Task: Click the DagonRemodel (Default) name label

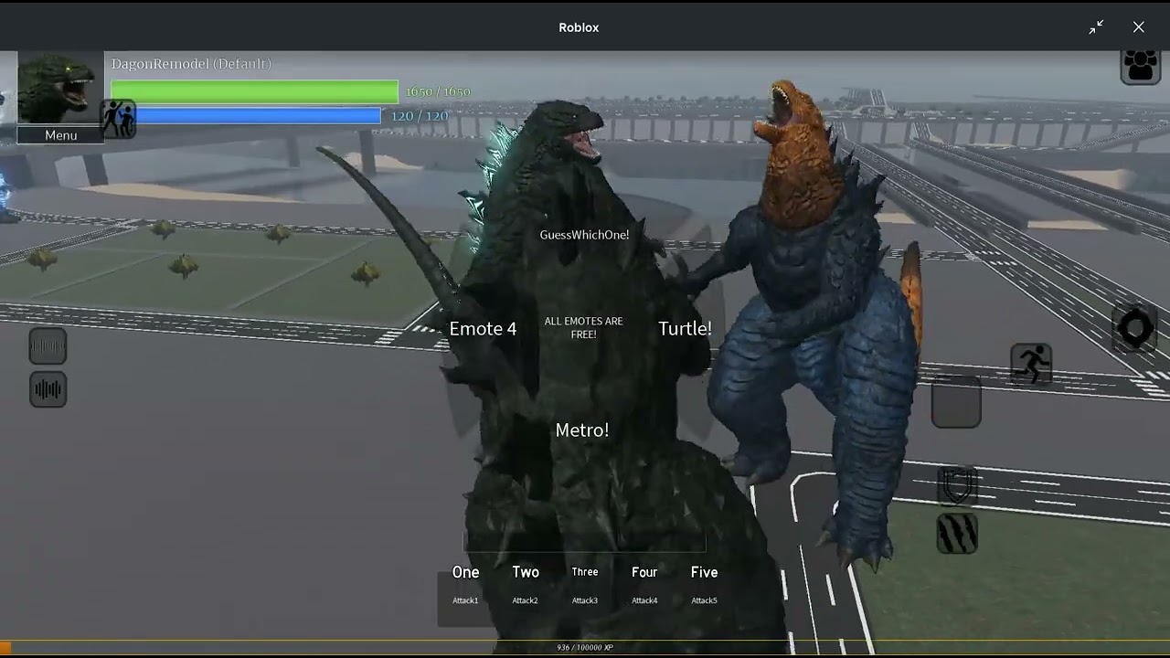Action: (x=191, y=64)
